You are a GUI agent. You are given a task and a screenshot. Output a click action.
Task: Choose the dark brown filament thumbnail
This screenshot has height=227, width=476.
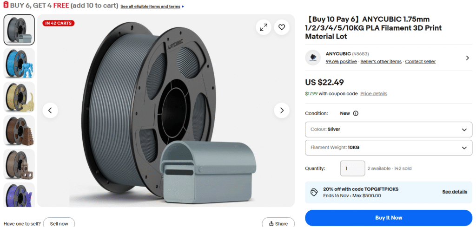point(19,130)
